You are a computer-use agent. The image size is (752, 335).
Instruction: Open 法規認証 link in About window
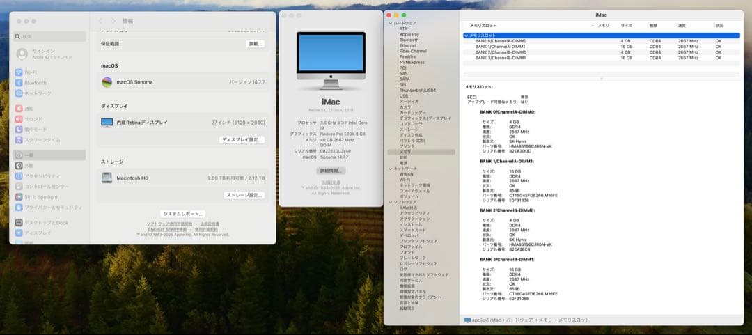pos(331,182)
